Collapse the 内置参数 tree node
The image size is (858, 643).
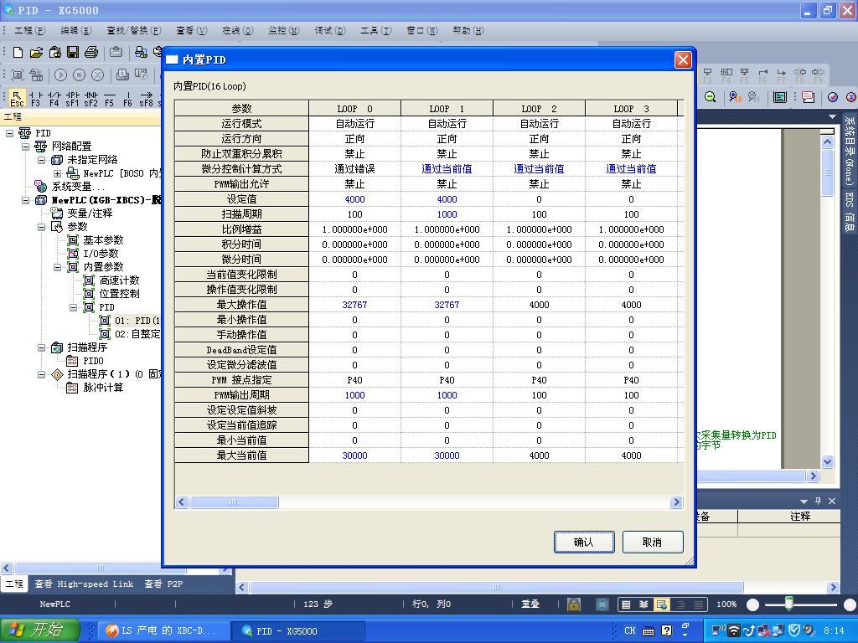pos(57,267)
